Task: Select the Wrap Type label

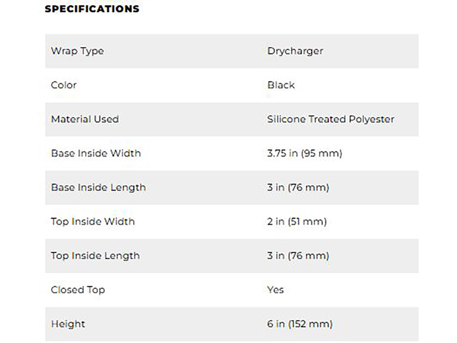Action: [78, 51]
